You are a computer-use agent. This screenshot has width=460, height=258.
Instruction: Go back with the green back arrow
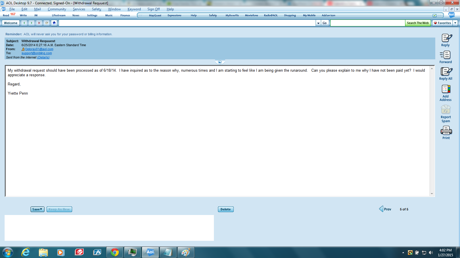24,23
